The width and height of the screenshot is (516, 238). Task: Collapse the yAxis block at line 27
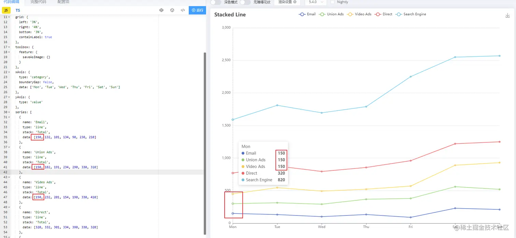point(9,97)
